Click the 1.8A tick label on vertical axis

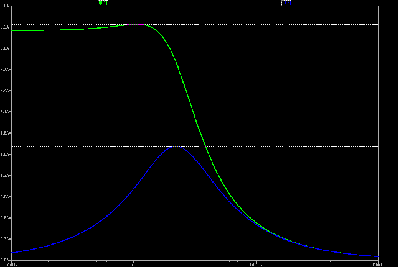[x=5, y=133]
